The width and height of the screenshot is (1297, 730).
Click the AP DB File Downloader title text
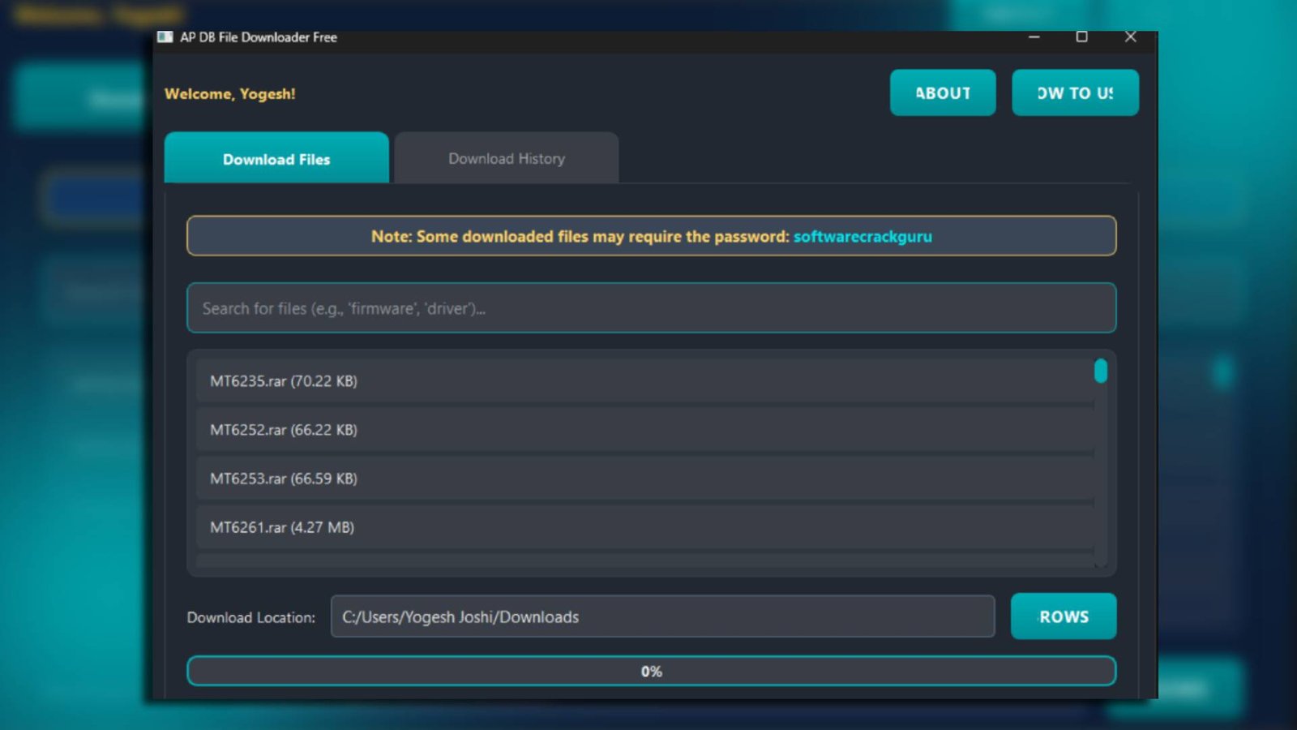tap(259, 37)
